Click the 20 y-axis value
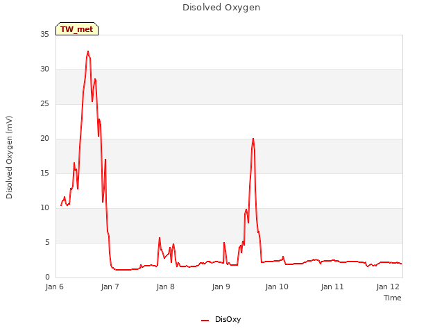 click(x=44, y=138)
